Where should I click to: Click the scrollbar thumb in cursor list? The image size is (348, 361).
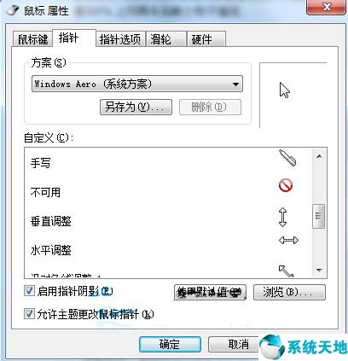pos(318,216)
